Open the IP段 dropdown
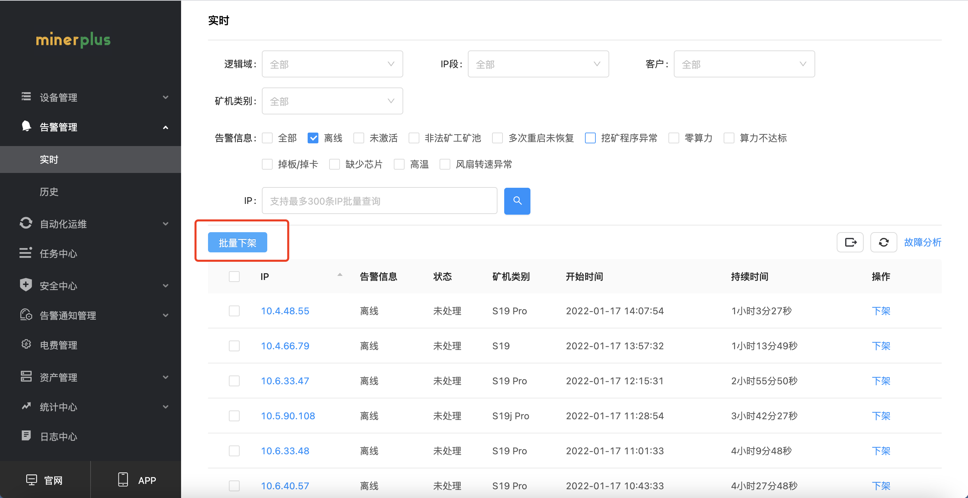 coord(538,64)
